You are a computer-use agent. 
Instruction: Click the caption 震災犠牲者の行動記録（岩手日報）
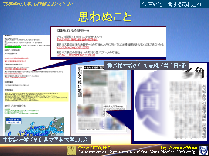click(147, 66)
